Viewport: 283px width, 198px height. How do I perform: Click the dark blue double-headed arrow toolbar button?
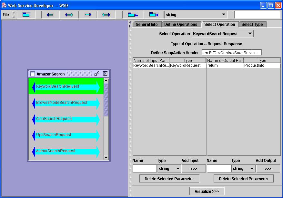[69, 15]
